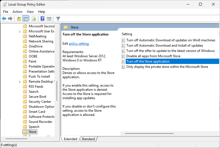Screen dimensions: 220x148
Task: Open the Help menu
Action: coord(42,12)
